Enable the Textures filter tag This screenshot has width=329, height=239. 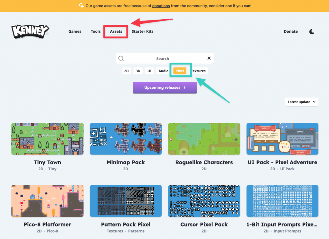pos(199,71)
